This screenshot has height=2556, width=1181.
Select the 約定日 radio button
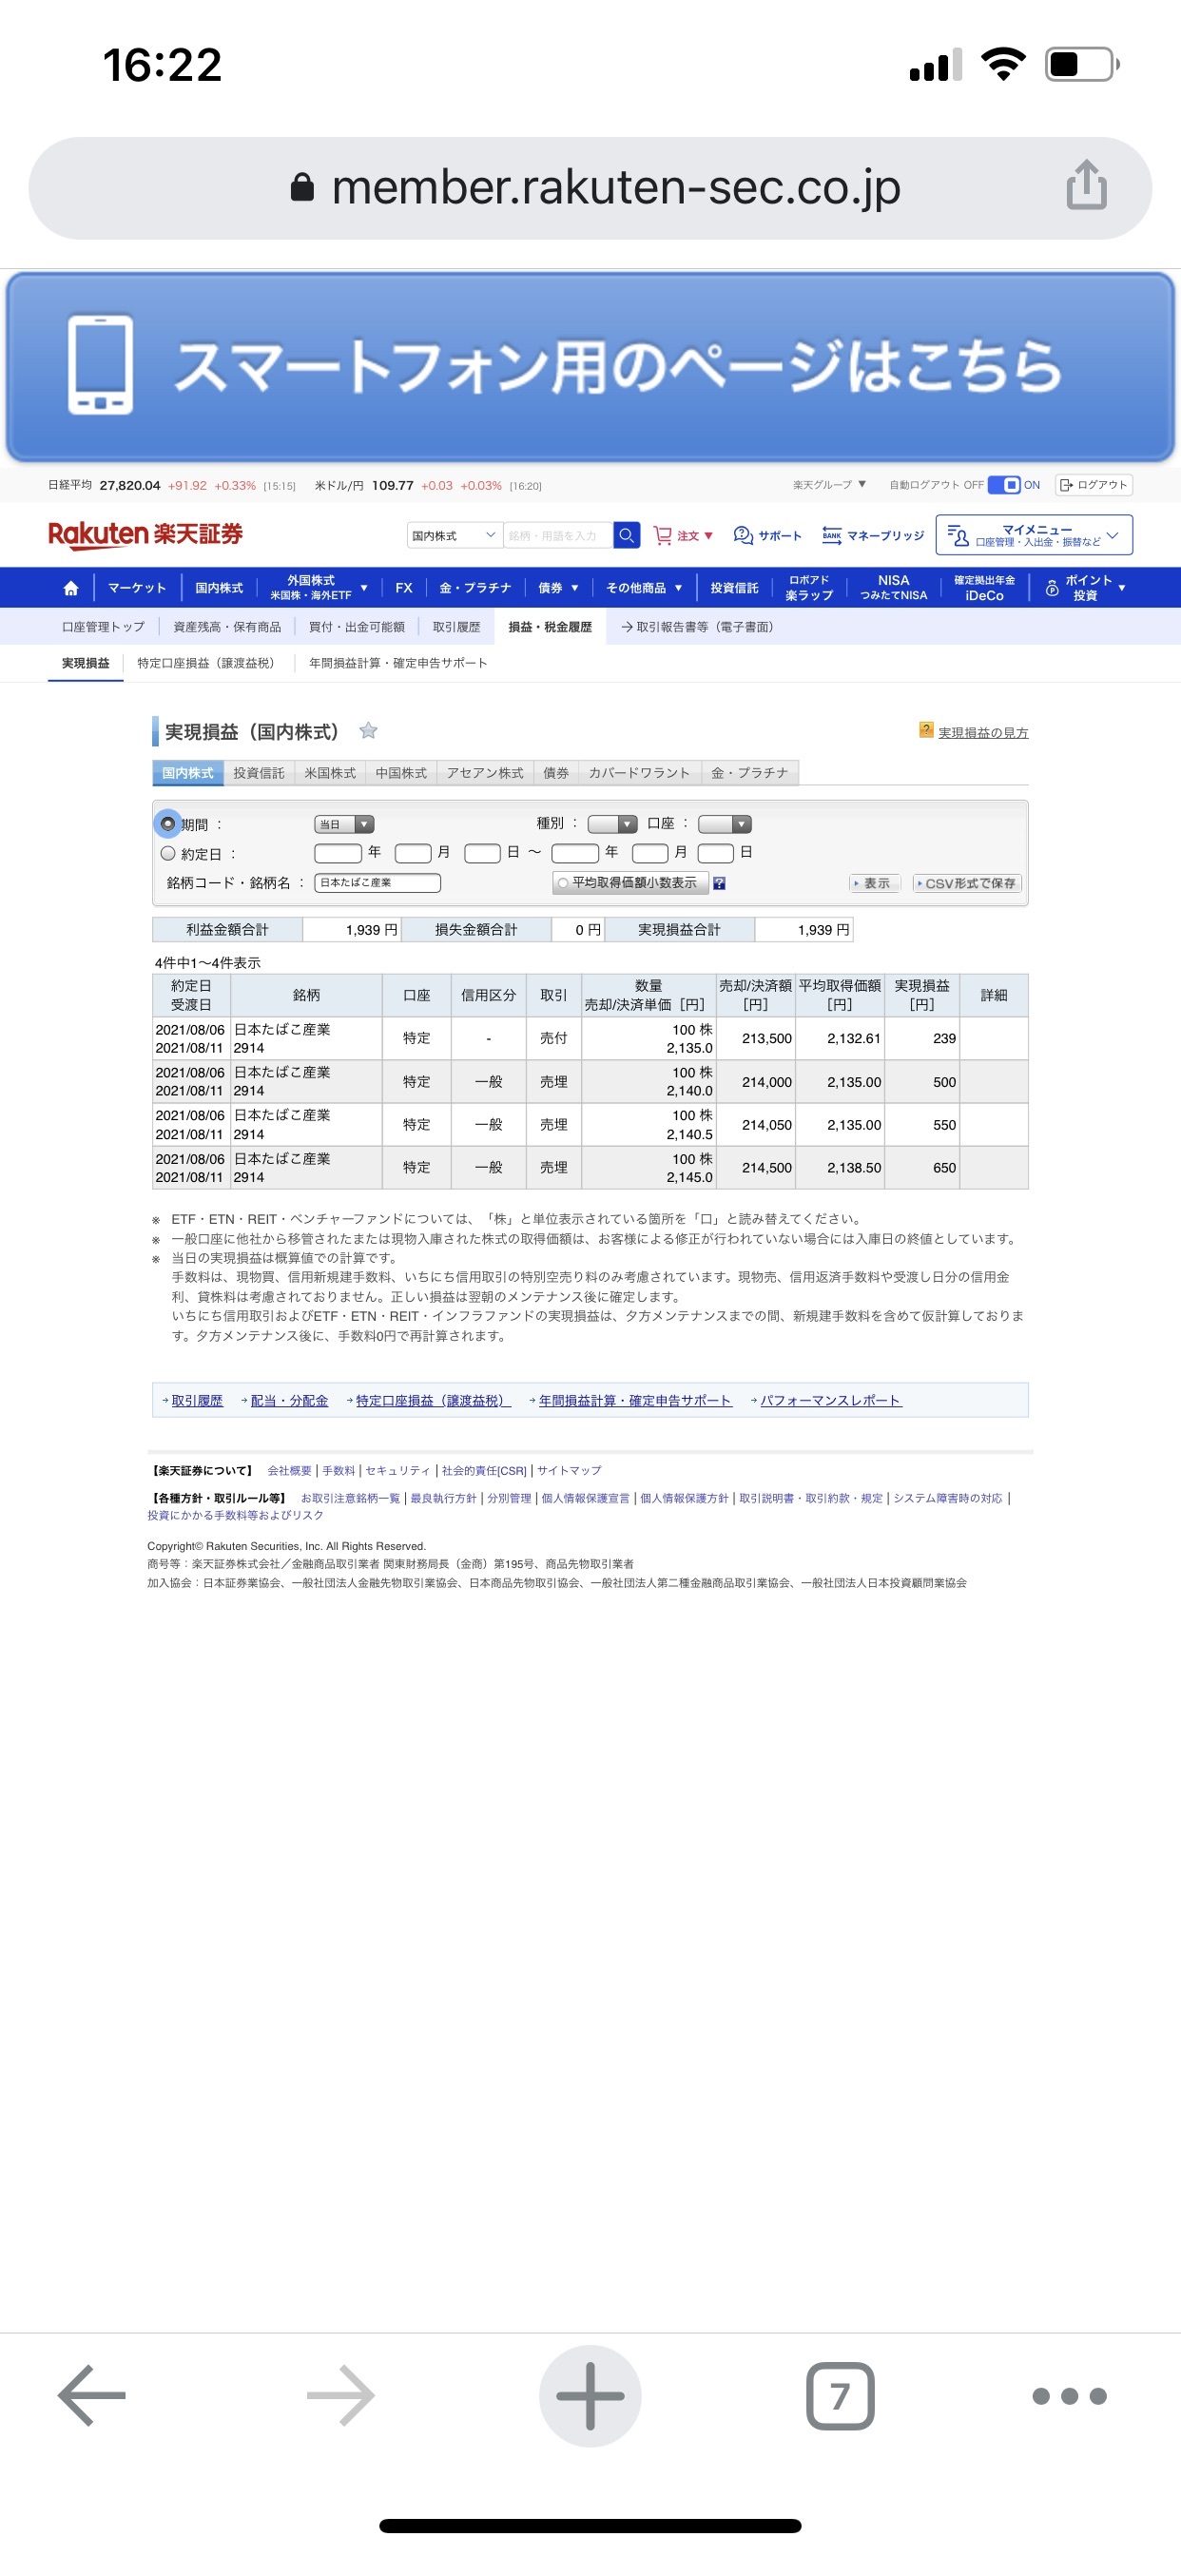pyautogui.click(x=167, y=853)
